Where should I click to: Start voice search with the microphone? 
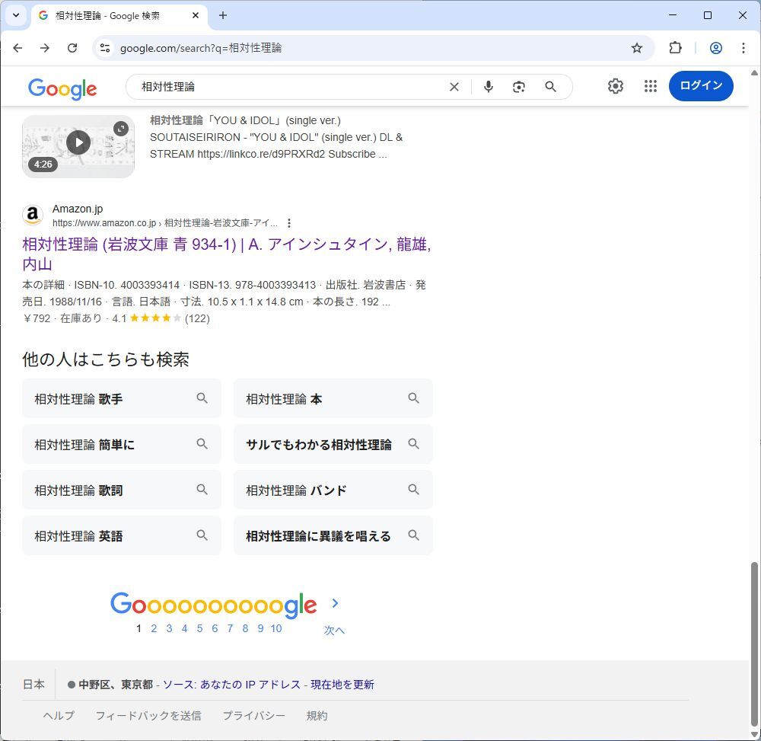[x=489, y=86]
